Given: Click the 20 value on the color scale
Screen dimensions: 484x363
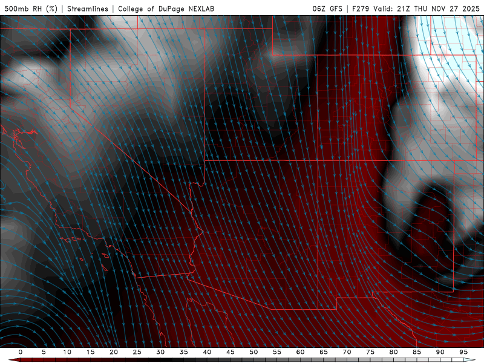Looking at the screenshot, I should pos(114,352).
